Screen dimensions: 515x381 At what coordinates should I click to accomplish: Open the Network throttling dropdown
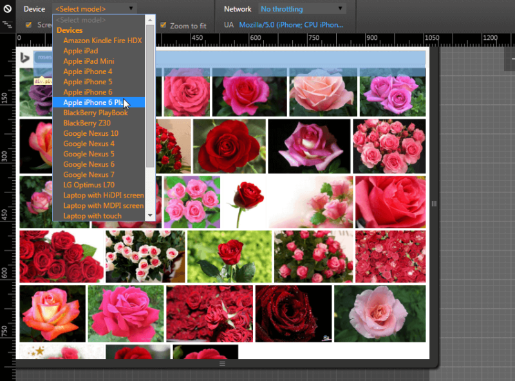(301, 8)
